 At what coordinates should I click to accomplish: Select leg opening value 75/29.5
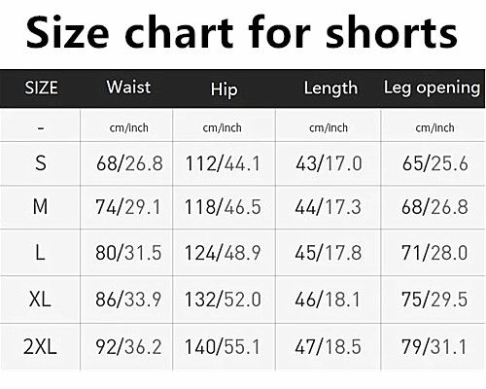[x=434, y=299]
